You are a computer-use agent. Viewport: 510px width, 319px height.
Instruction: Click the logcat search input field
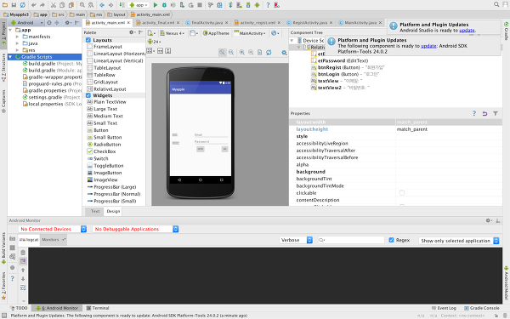pos(351,240)
